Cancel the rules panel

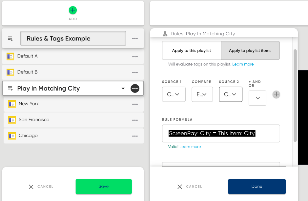click(x=190, y=187)
